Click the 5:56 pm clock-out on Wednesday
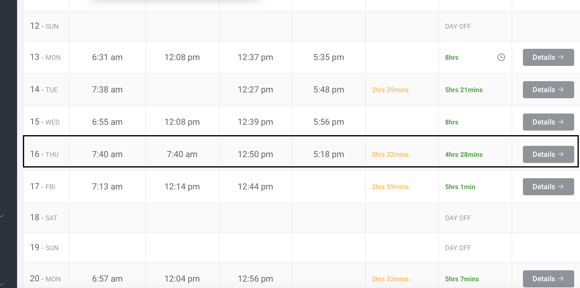Viewport: 580px width, 288px height. 328,122
